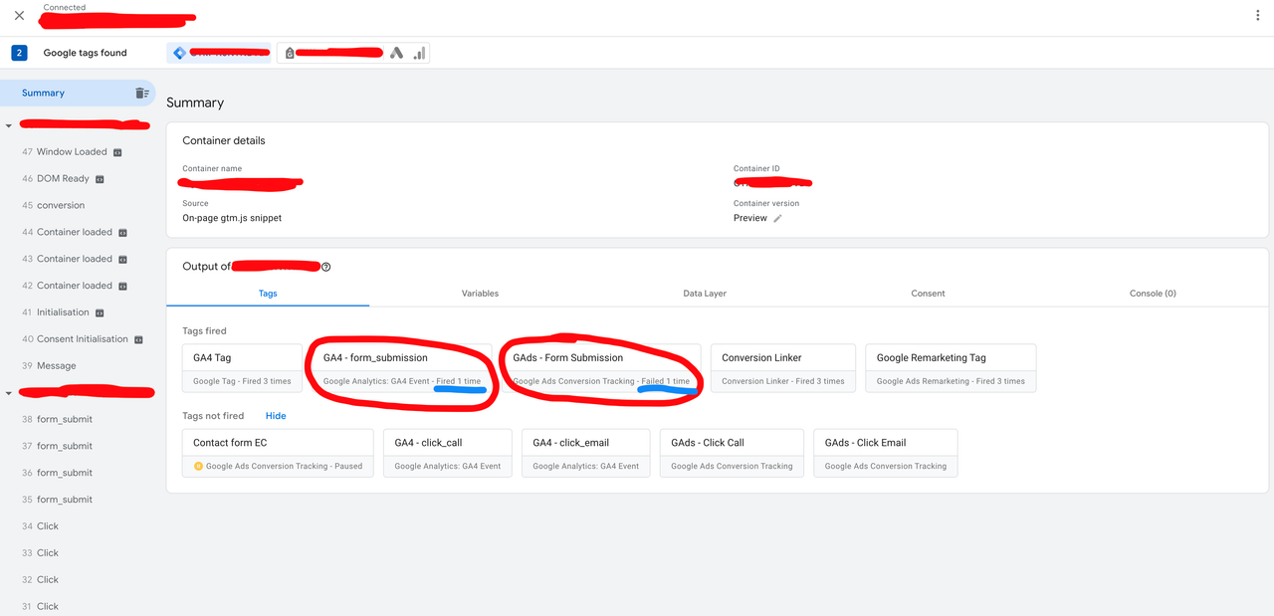Open the Contact form EC tag card
The image size is (1274, 616).
pyautogui.click(x=278, y=453)
